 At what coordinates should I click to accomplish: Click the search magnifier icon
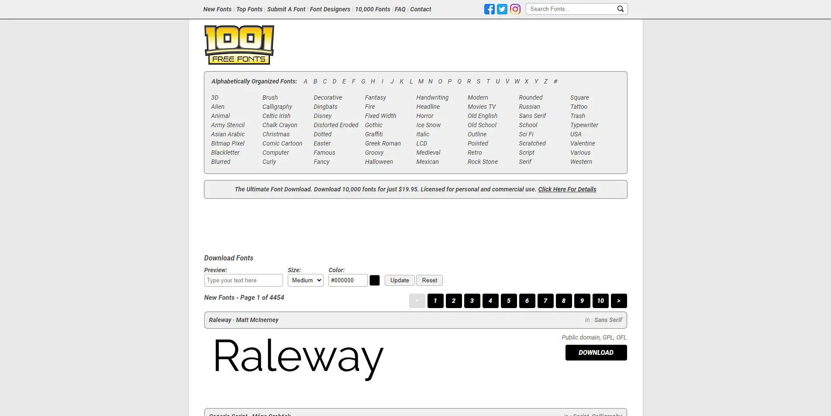click(x=620, y=9)
